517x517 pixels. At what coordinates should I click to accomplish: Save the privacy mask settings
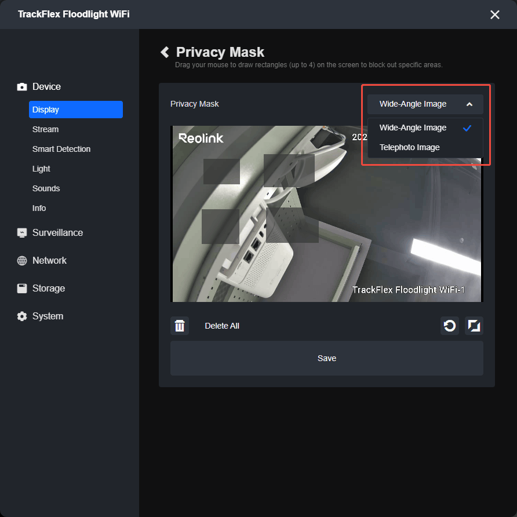pos(327,358)
